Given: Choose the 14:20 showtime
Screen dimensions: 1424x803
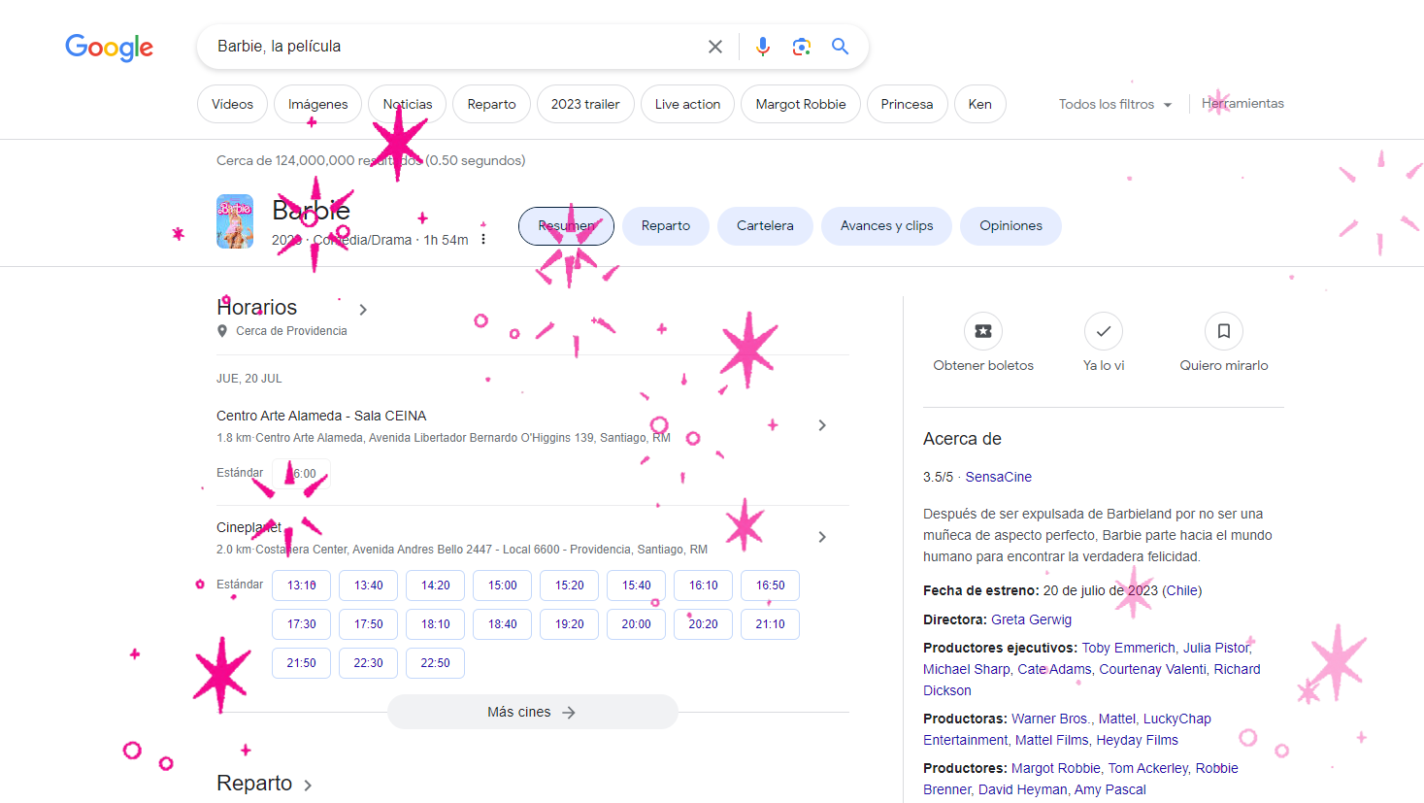Looking at the screenshot, I should 436,586.
